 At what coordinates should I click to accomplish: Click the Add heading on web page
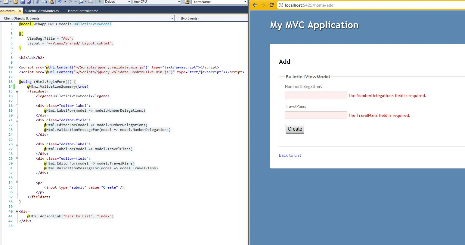tap(284, 62)
